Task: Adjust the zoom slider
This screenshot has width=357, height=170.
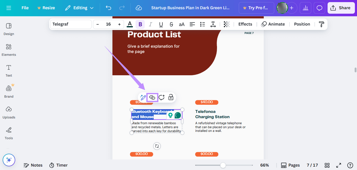Action: pos(223,165)
